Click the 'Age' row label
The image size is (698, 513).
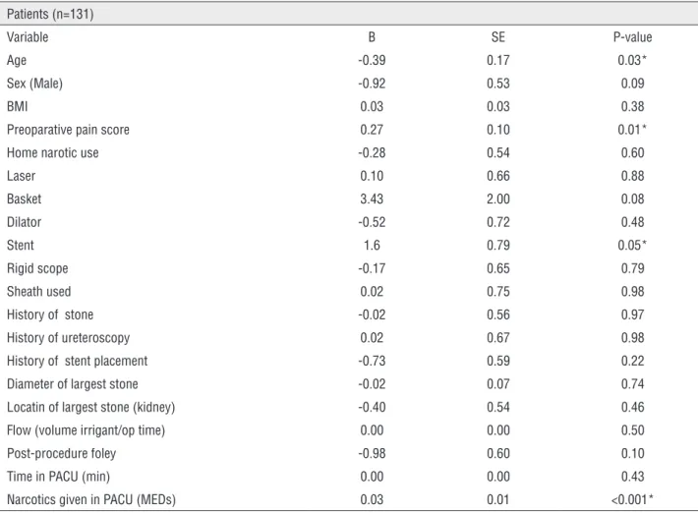pos(17,61)
